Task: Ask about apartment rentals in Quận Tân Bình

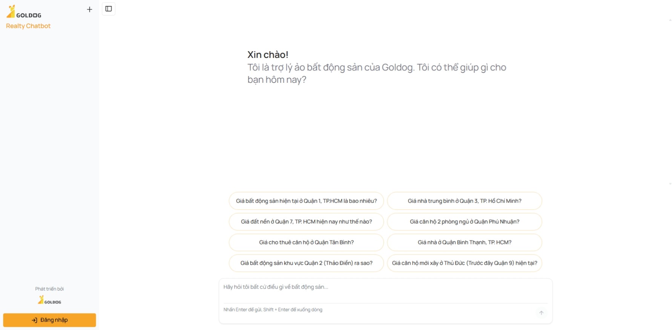Action: click(306, 242)
